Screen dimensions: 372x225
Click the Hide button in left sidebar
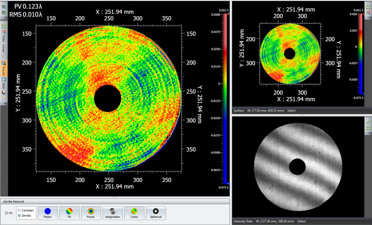click(3, 38)
